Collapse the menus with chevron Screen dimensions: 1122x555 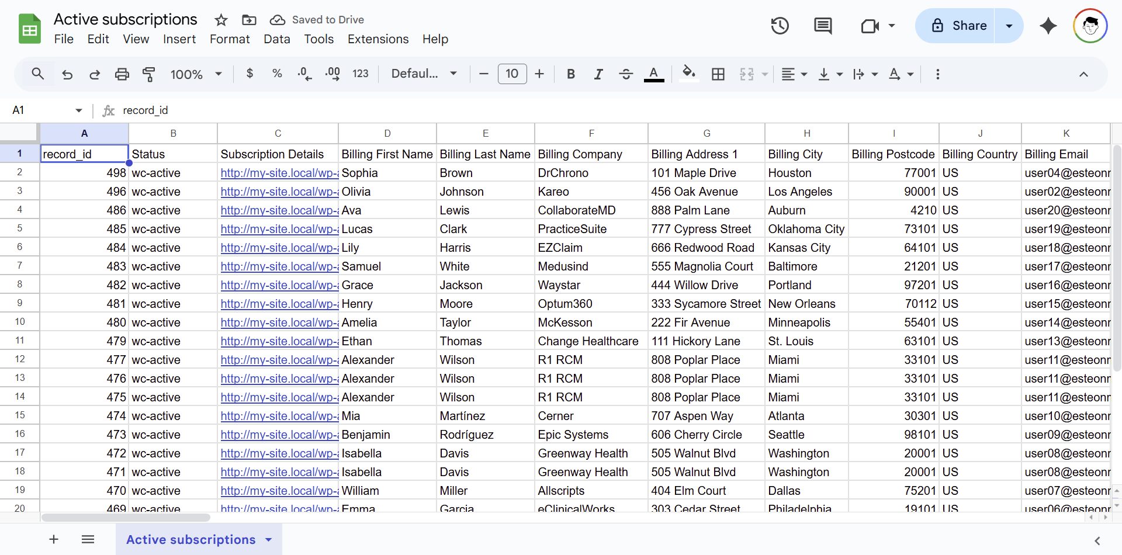pos(1083,74)
